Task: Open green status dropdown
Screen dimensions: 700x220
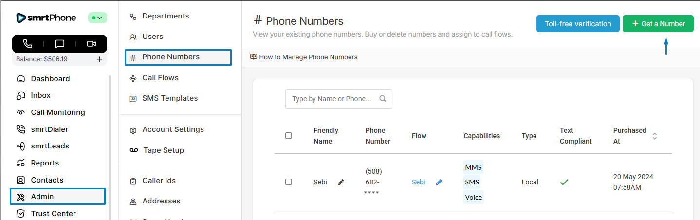Action: click(x=97, y=18)
